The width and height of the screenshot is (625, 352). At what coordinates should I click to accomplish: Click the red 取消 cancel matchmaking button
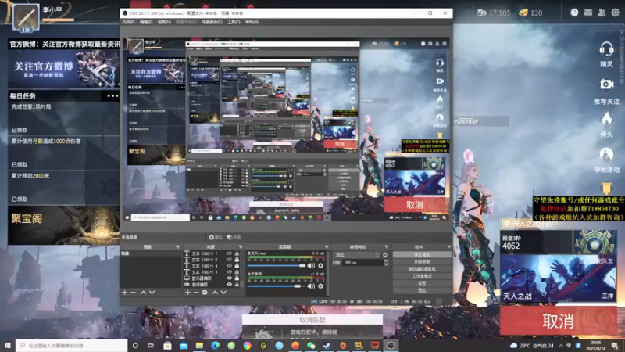[559, 321]
